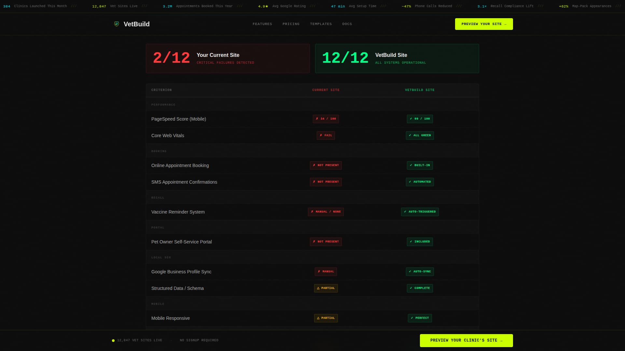Click MANUAL badge for Google Business Profile Sync
Screen dimensions: 625x351
(326, 272)
